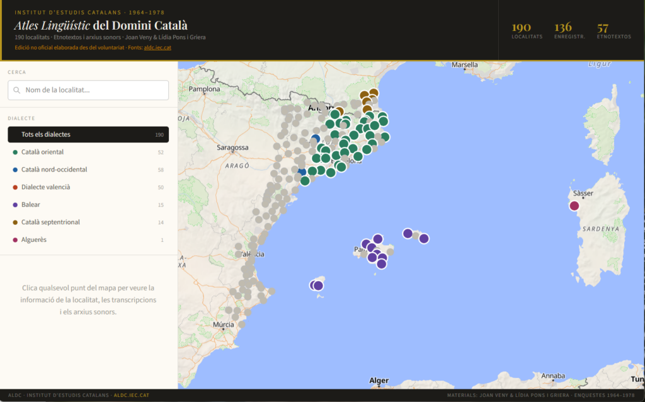Click the search magnifier icon
Screen dimensions: 645x402
pyautogui.click(x=17, y=90)
